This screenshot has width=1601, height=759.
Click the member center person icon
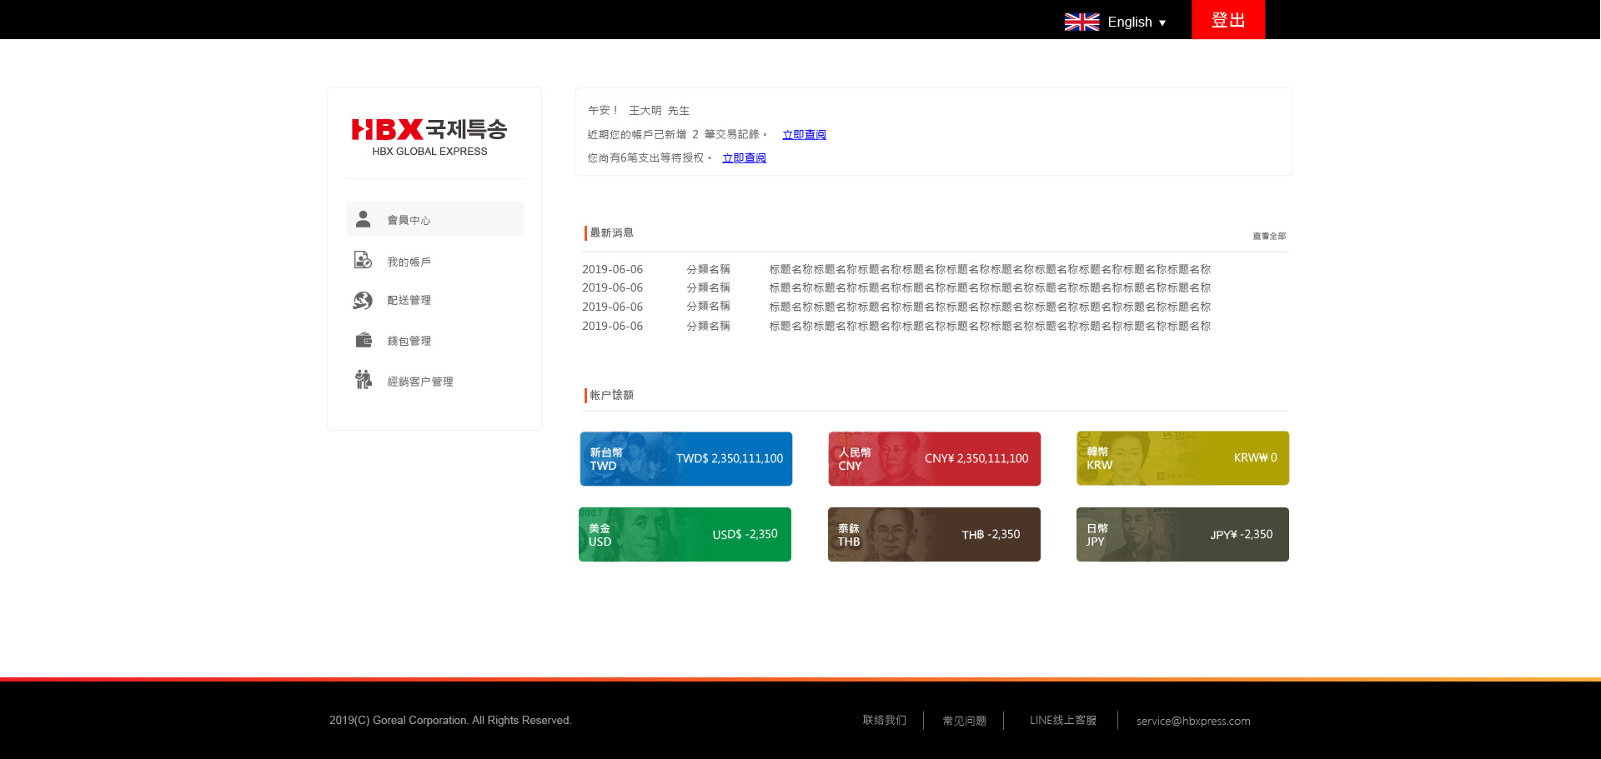(363, 219)
